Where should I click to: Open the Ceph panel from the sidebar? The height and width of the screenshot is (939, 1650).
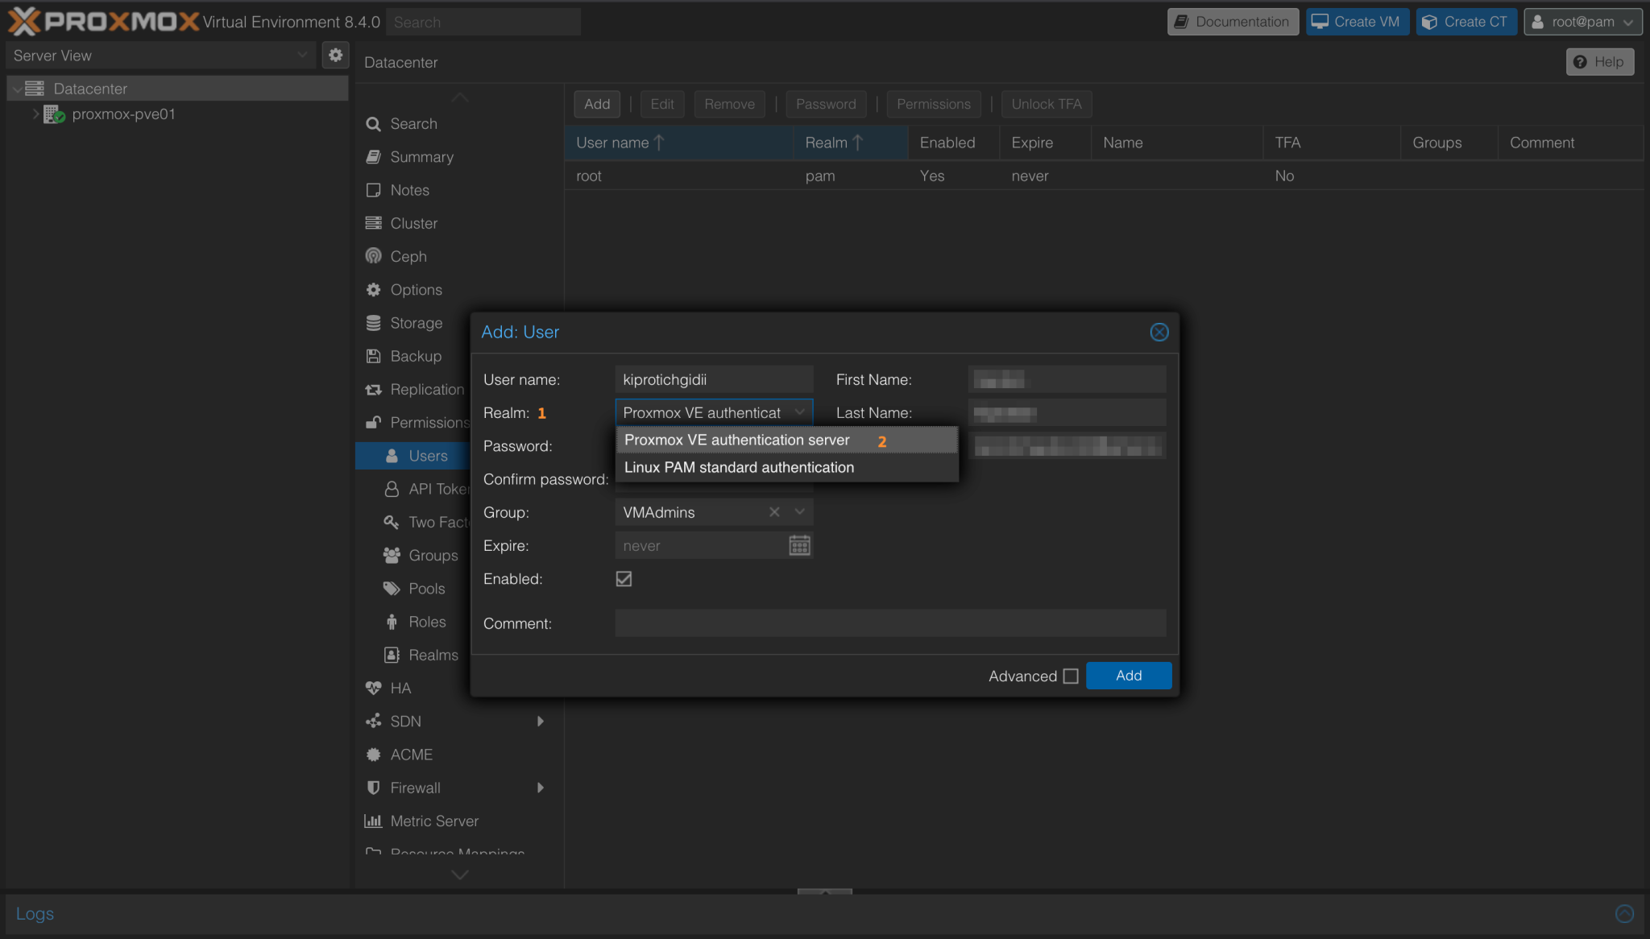pyautogui.click(x=373, y=256)
